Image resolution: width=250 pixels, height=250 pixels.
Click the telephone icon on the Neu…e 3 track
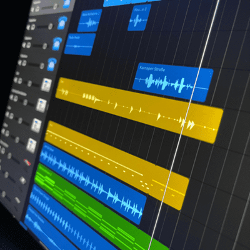62,23
